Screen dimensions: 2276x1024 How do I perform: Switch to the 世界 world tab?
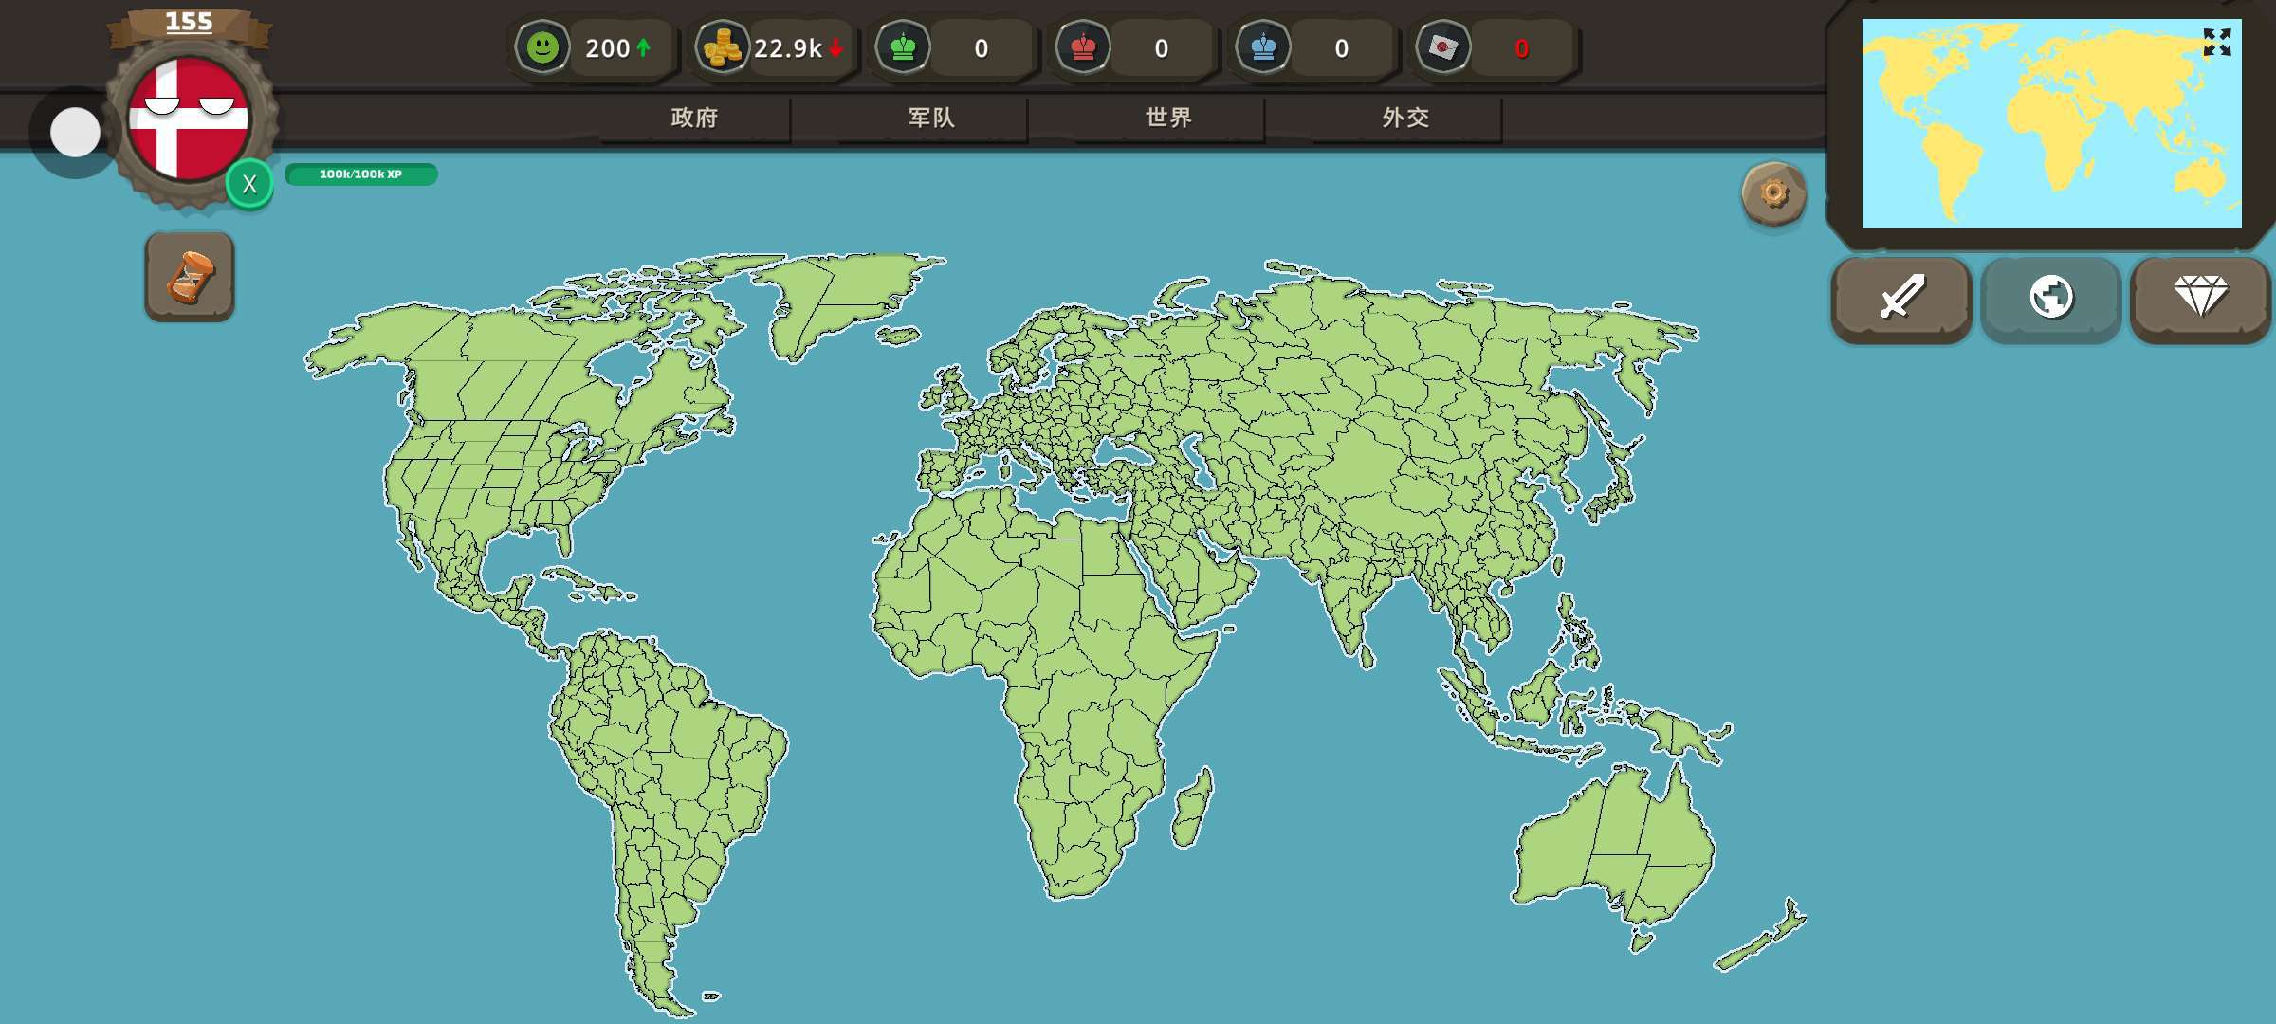pyautogui.click(x=1168, y=118)
